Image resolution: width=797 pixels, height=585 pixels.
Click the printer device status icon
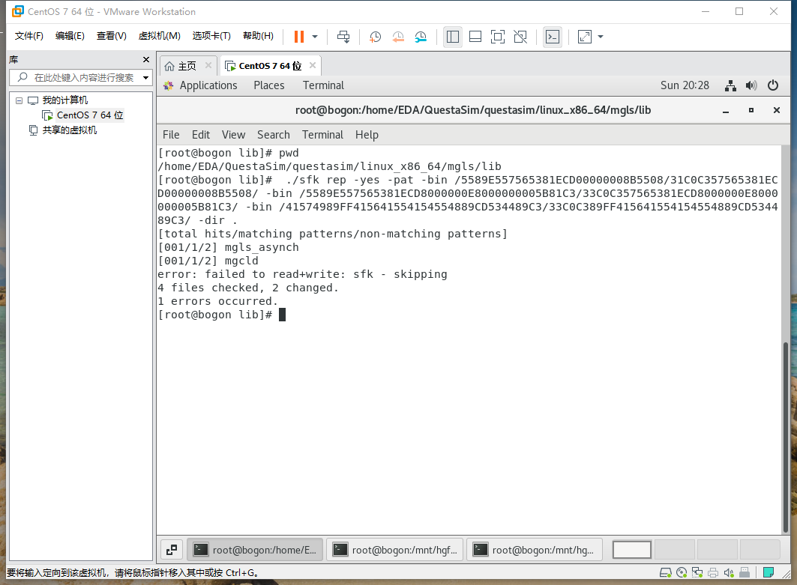point(713,573)
